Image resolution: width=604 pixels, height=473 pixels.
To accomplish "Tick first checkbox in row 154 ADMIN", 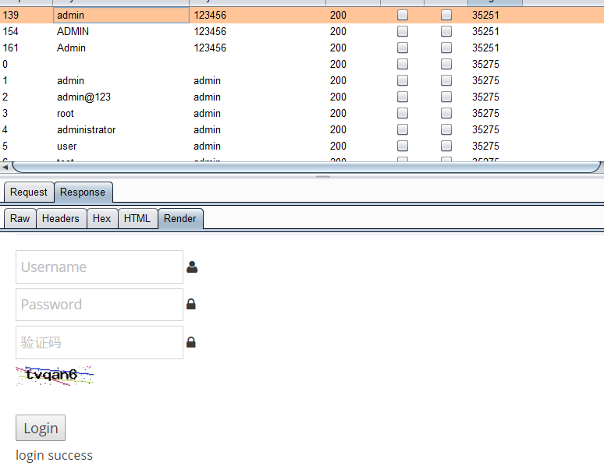I will coord(403,31).
